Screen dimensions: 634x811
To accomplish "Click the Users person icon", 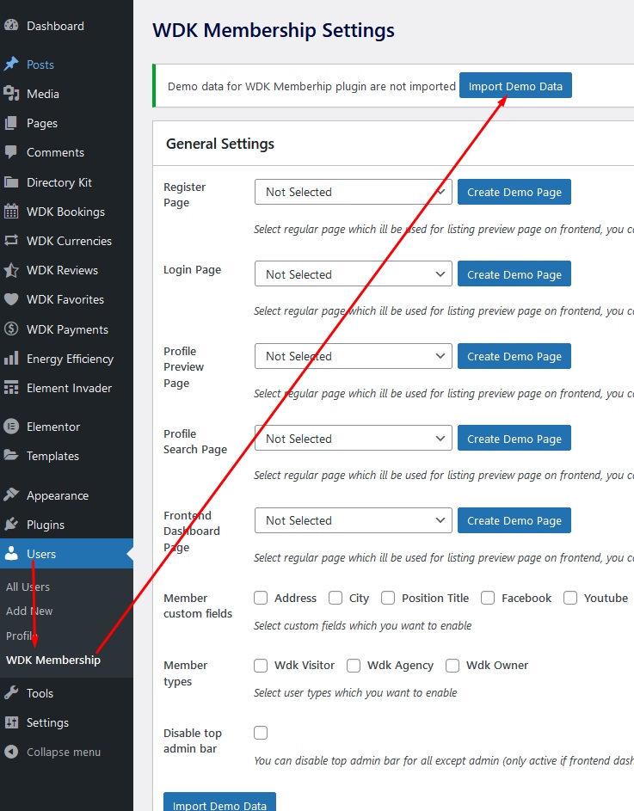I will pos(11,554).
